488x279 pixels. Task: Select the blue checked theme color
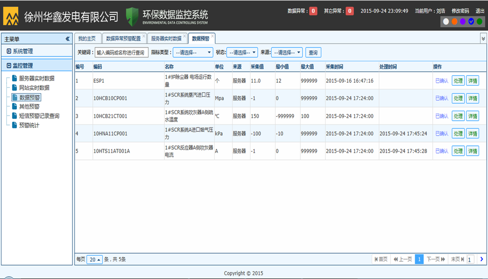(471, 21)
